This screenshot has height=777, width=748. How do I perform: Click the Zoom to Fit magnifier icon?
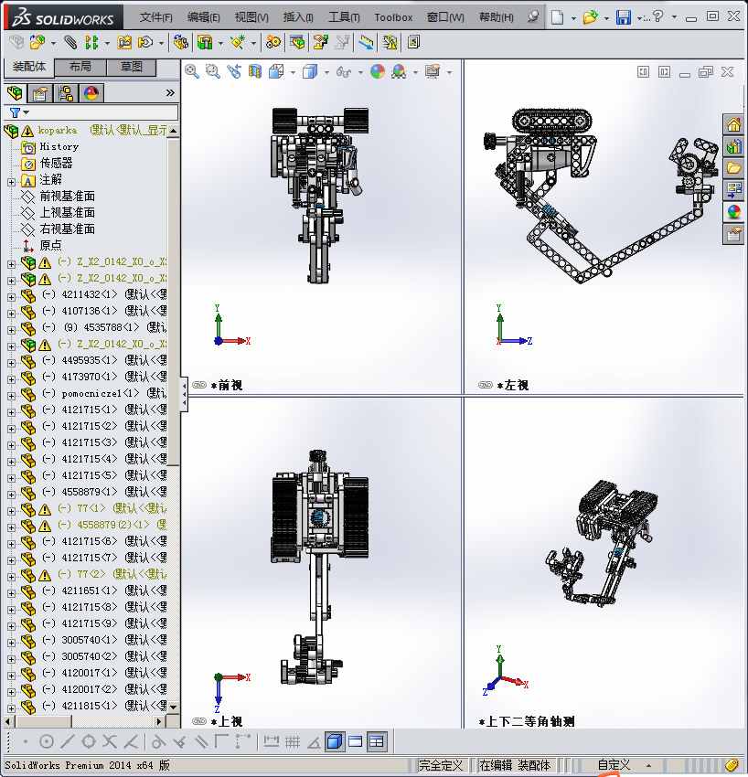[192, 72]
